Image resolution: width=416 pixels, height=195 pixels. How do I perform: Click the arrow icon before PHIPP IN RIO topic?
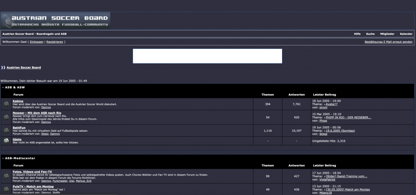(x=325, y=117)
